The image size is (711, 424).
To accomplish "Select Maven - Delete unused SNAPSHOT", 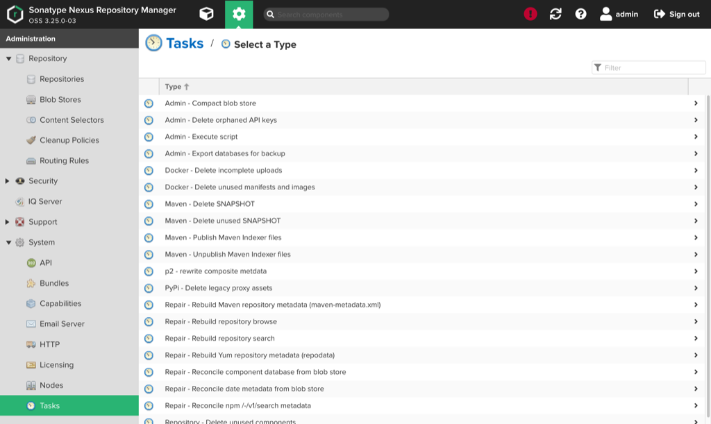I will point(421,221).
